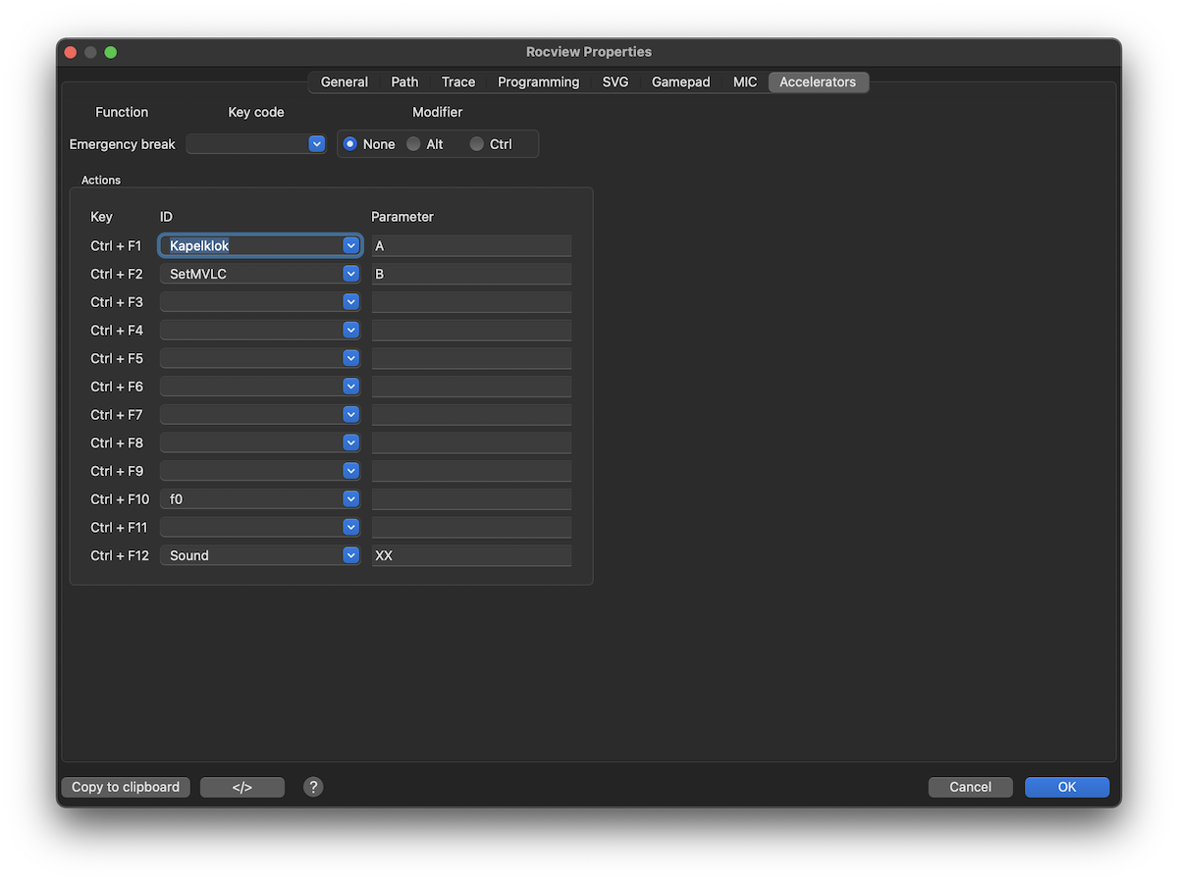Viewport: 1178px width, 882px height.
Task: Open the empty Ctrl + F5 ID dropdown
Action: [350, 358]
